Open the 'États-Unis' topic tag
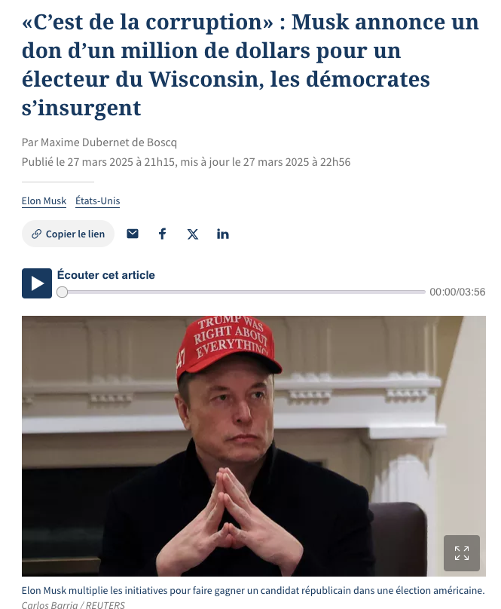This screenshot has width=501, height=609. point(97,200)
